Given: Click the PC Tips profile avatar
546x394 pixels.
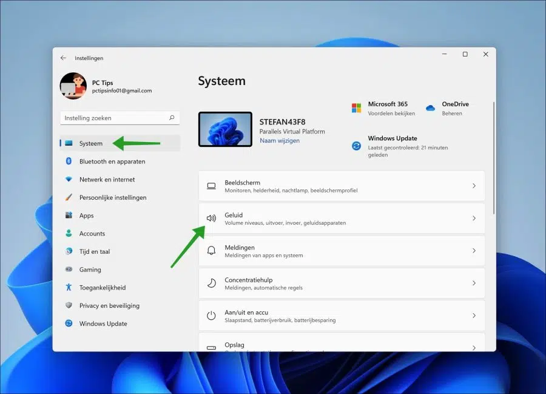Looking at the screenshot, I should coord(73,86).
